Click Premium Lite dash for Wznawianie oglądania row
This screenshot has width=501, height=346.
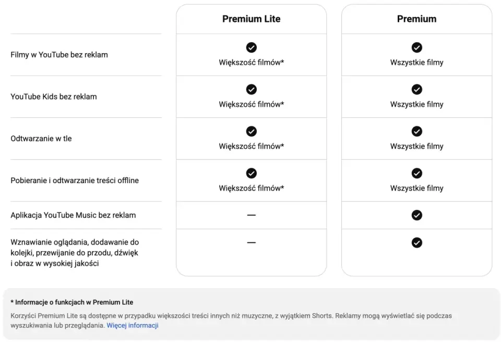coord(251,243)
